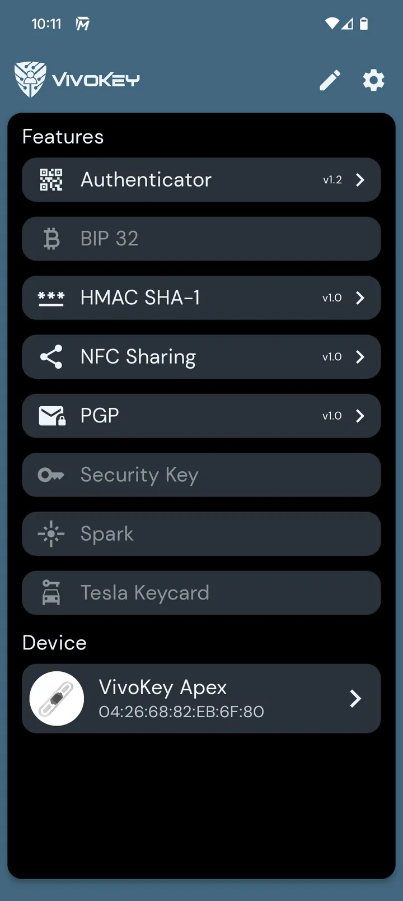The width and height of the screenshot is (403, 901).
Task: Click the device ID 04:26:68:82:EB:6F:80
Action: click(181, 712)
